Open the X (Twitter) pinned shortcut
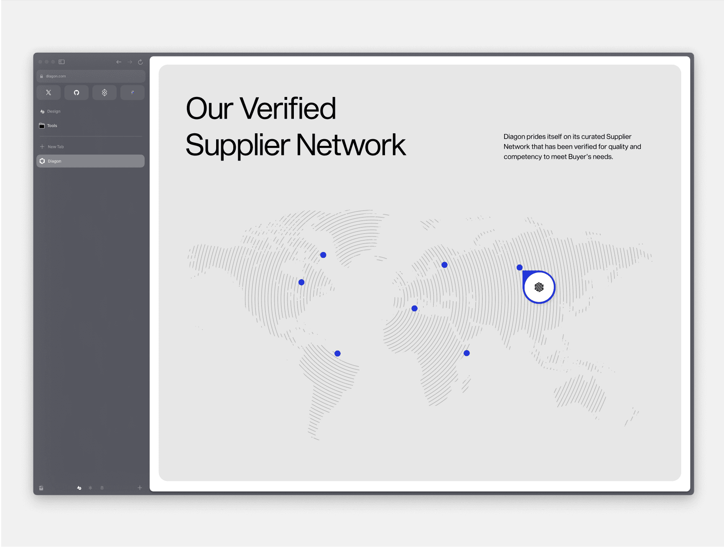The height and width of the screenshot is (547, 724). tap(48, 92)
